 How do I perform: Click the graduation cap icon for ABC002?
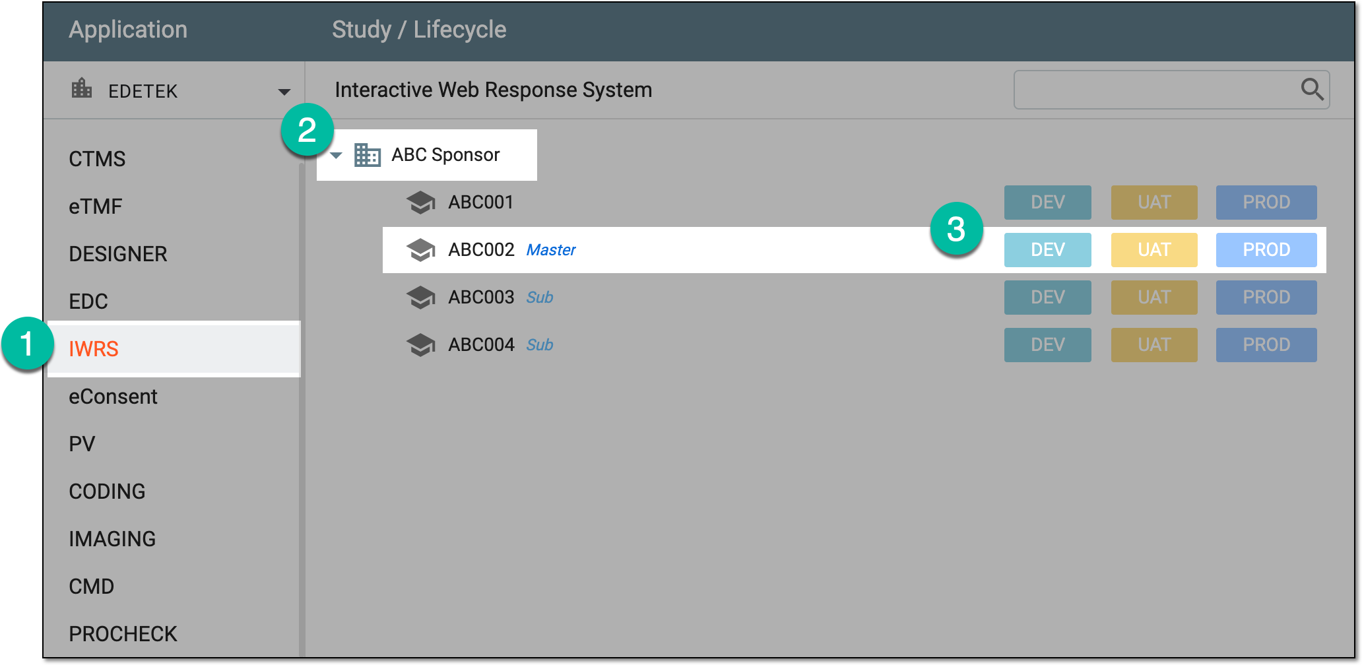pyautogui.click(x=420, y=250)
